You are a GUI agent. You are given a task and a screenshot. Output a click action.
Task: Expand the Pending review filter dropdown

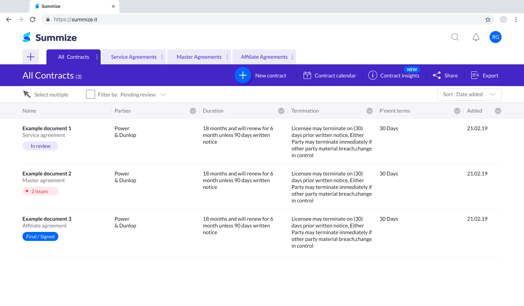163,95
